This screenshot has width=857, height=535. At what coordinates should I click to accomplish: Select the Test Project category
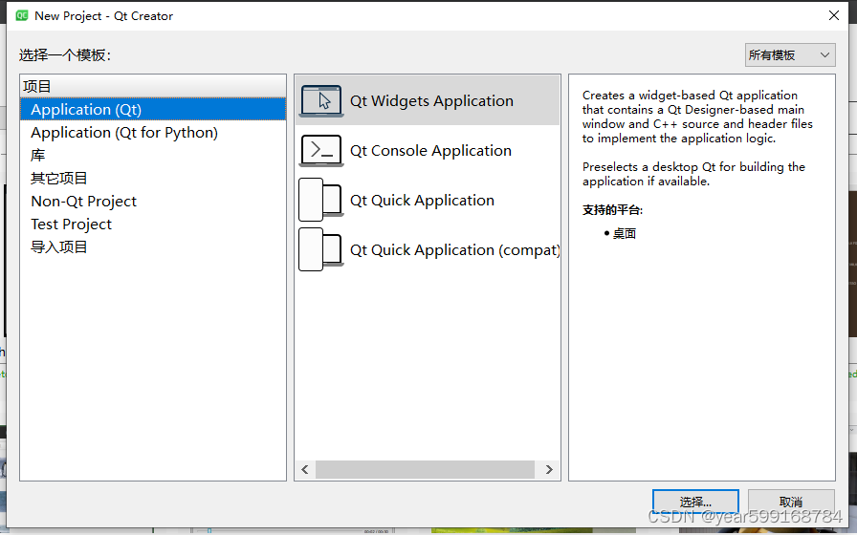pos(153,224)
